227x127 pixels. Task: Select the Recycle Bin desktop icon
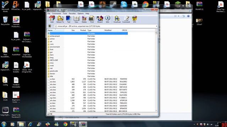click(5, 21)
